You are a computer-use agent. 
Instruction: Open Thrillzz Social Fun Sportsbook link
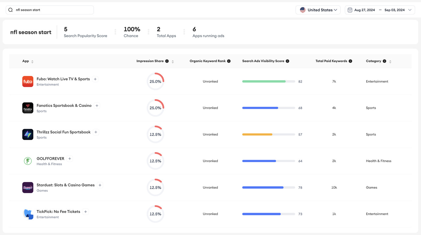coord(63,132)
